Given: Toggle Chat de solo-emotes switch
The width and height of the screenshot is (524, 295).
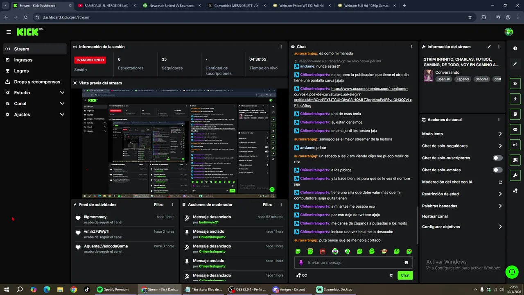Looking at the screenshot, I should pos(497,170).
